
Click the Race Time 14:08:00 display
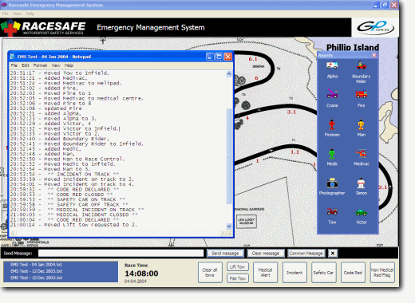[141, 273]
